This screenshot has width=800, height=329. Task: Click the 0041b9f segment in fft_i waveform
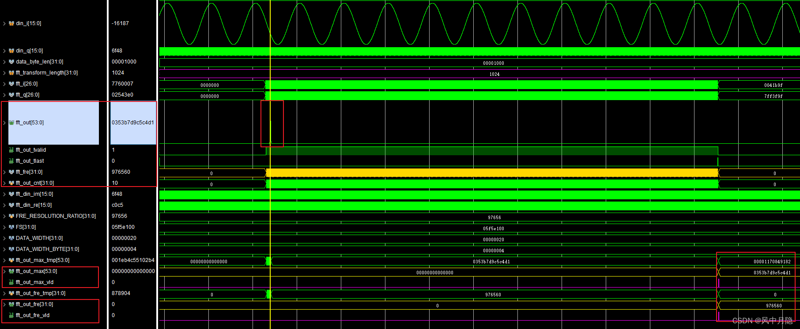(773, 85)
